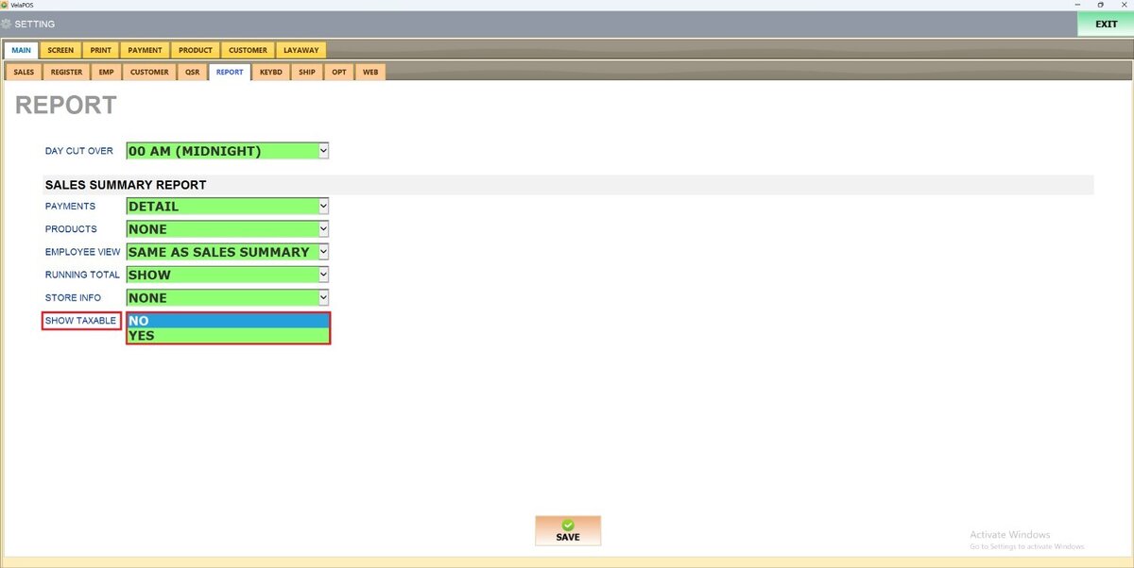Open the PRODUCT tab
Viewport: 1134px width, 568px height.
click(x=196, y=50)
